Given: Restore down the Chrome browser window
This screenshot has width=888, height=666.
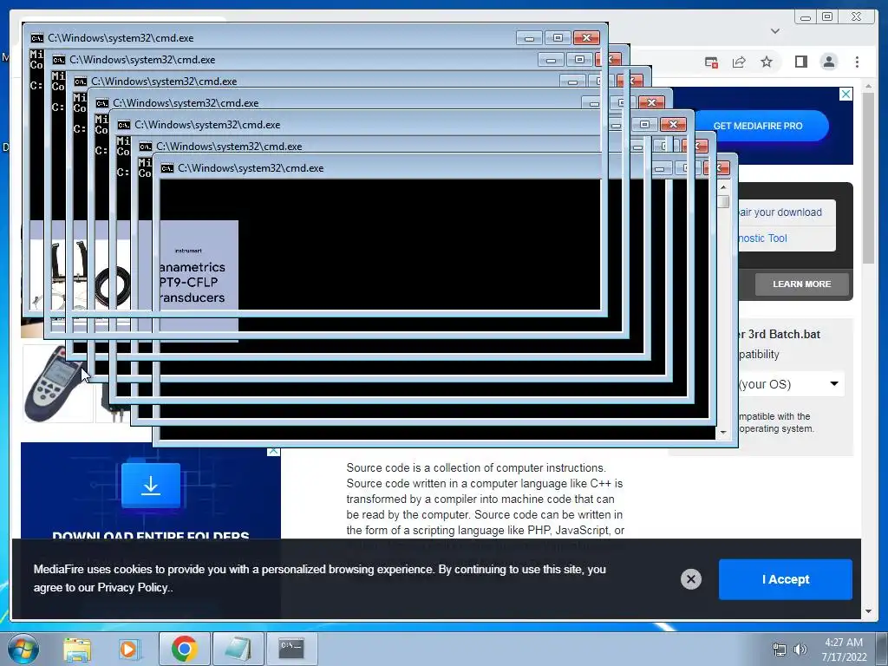Looking at the screenshot, I should (827, 17).
